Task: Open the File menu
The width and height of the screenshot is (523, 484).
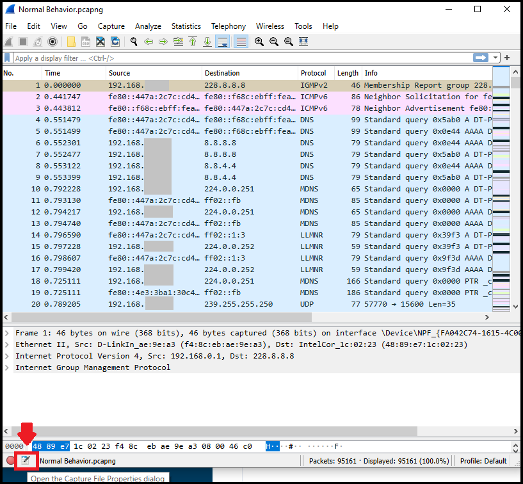Action: click(x=11, y=26)
